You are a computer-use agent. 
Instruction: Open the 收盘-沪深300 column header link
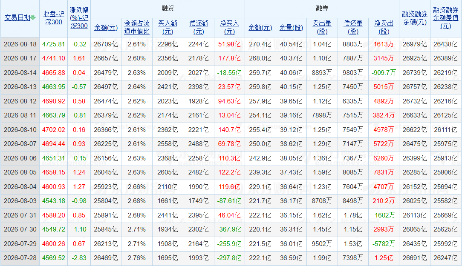(54, 17)
